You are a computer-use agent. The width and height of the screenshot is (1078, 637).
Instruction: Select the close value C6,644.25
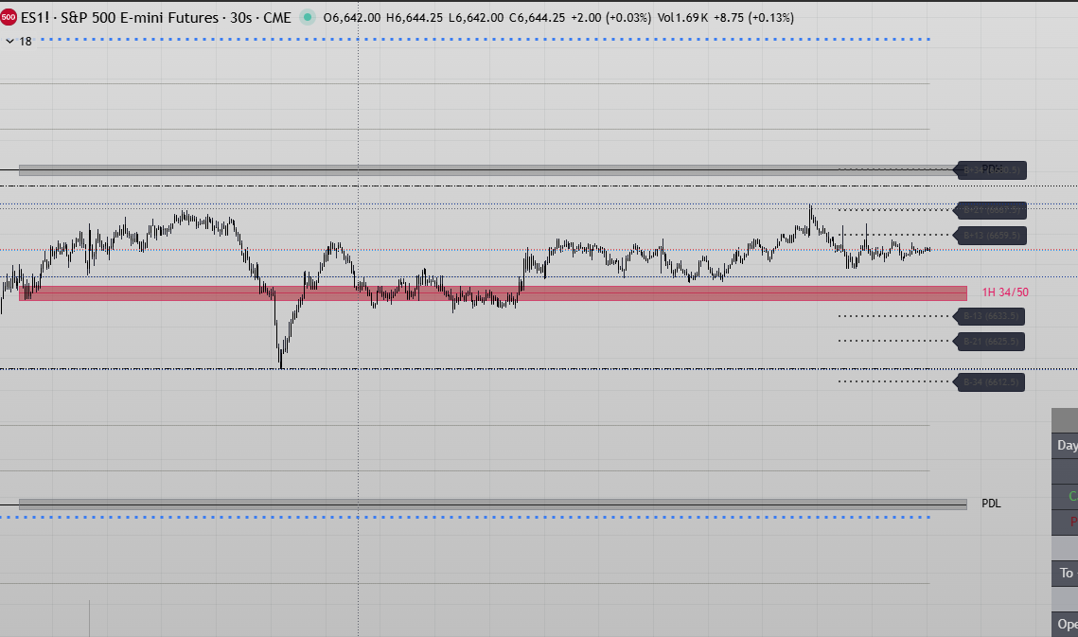(x=537, y=17)
